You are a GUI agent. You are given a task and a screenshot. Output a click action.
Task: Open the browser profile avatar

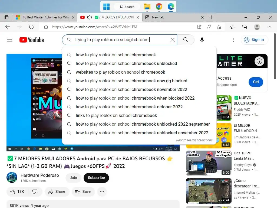coord(257,27)
